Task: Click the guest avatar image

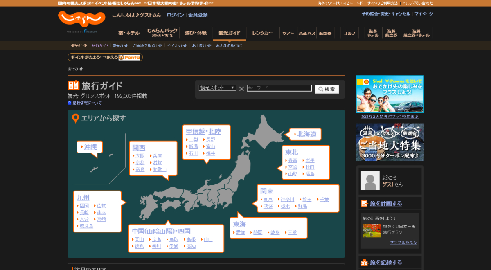Action: click(x=370, y=181)
